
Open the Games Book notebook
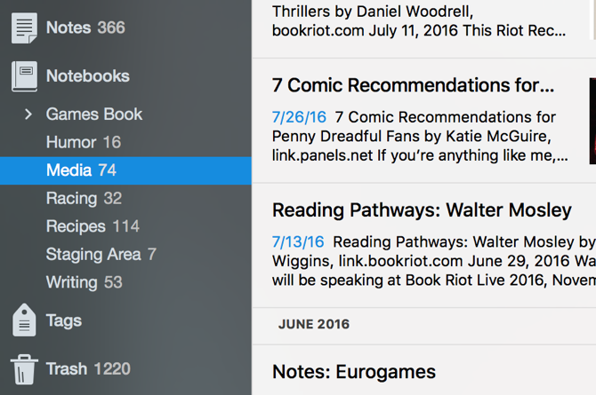pos(93,115)
